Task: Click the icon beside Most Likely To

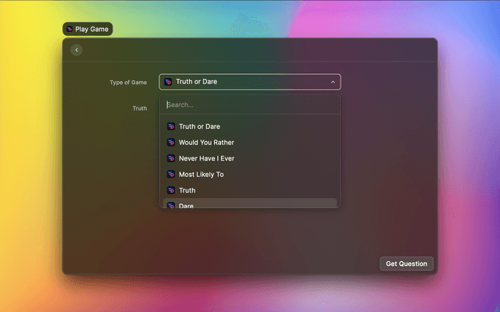Action: point(170,174)
